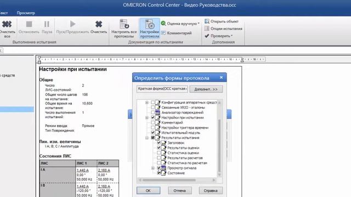Collapse Результаты испытания tree node
Viewport: 351px width, 197px height.
pos(147,138)
